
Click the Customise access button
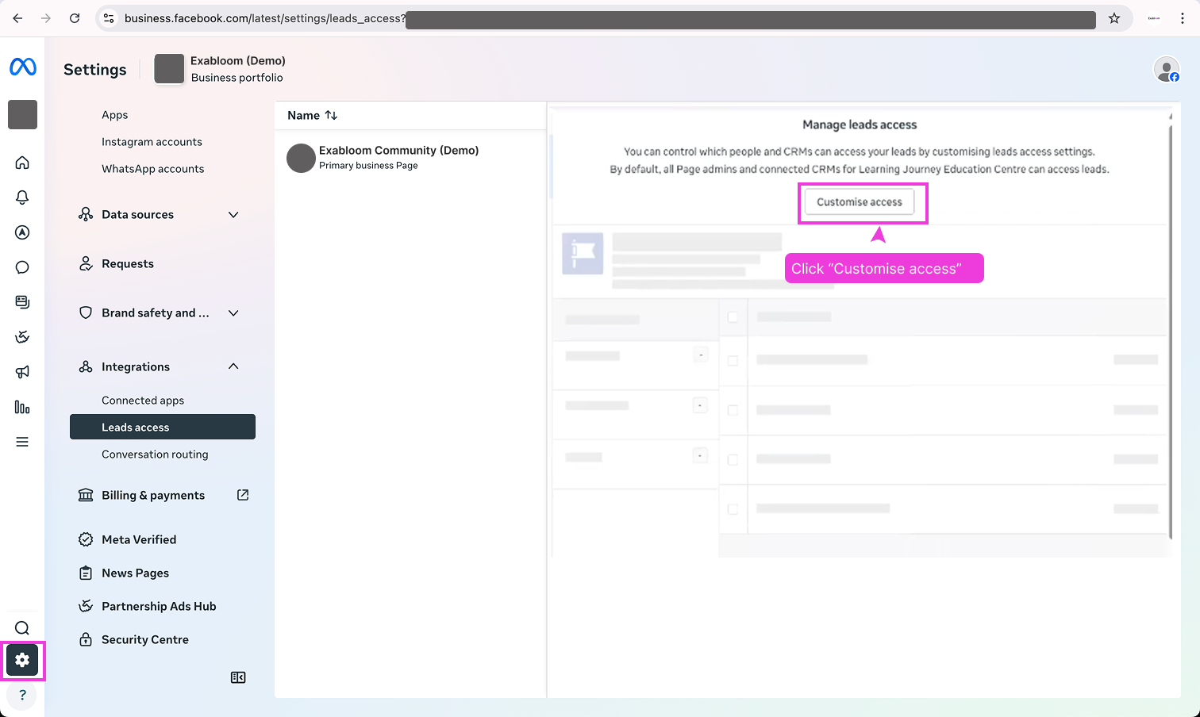pos(860,201)
